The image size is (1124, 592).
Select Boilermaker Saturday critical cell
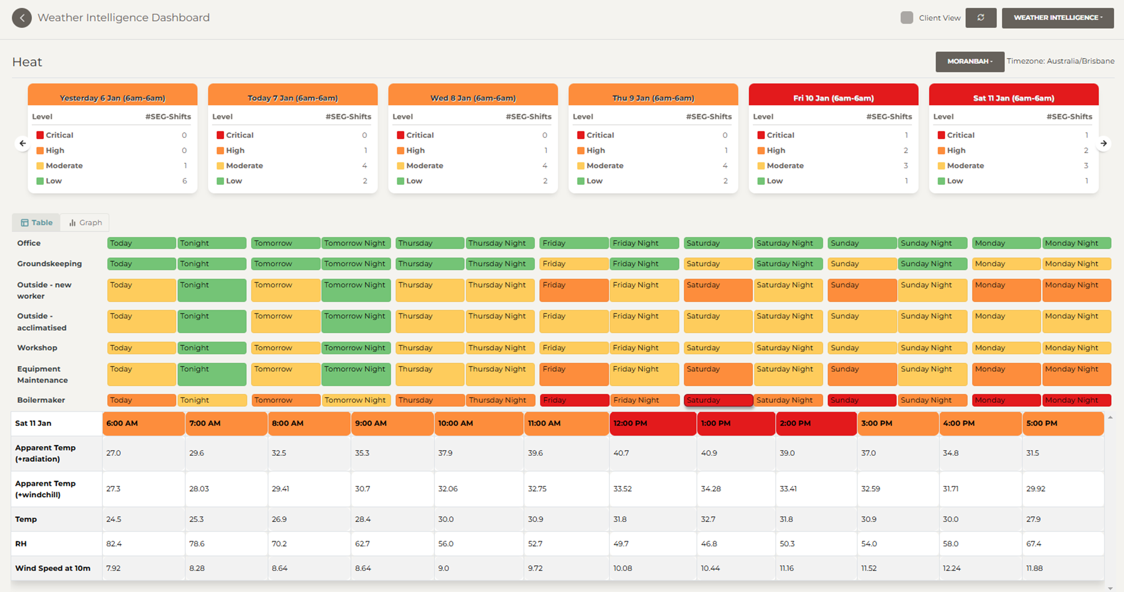coord(718,400)
